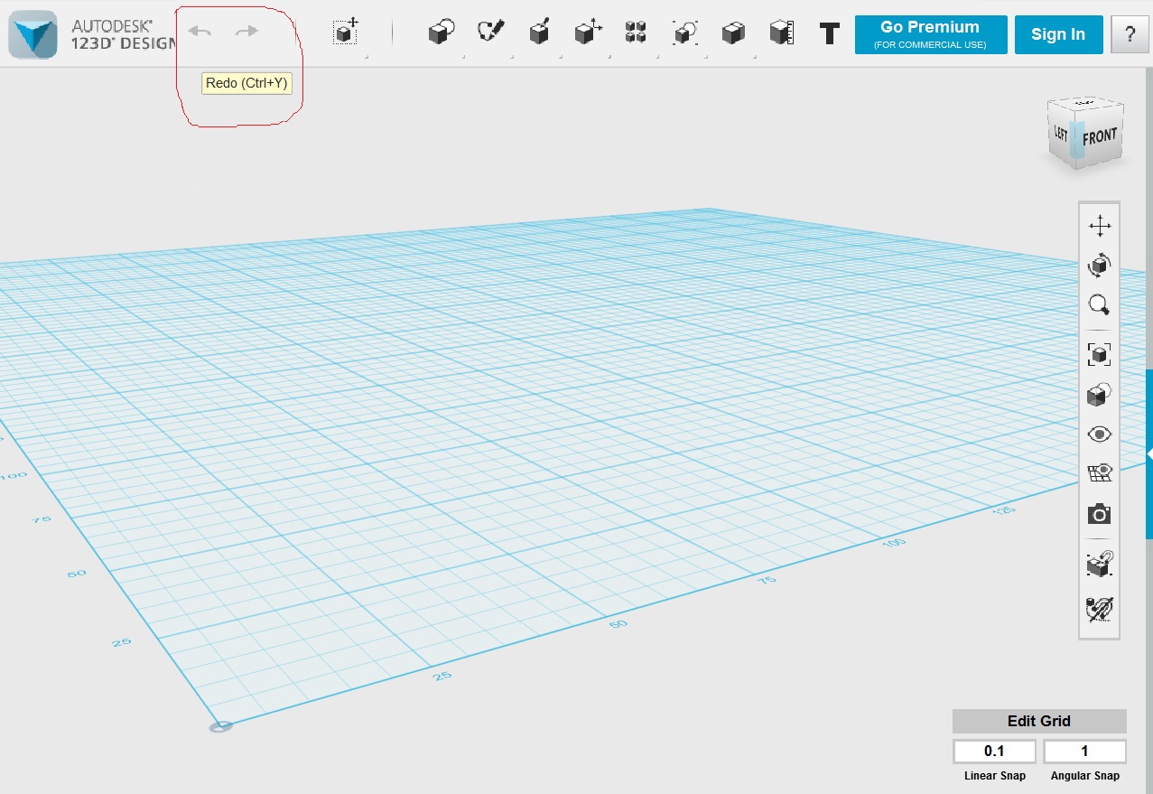Open the 123D Design application menu logo
This screenshot has width=1153, height=794.
coord(33,35)
